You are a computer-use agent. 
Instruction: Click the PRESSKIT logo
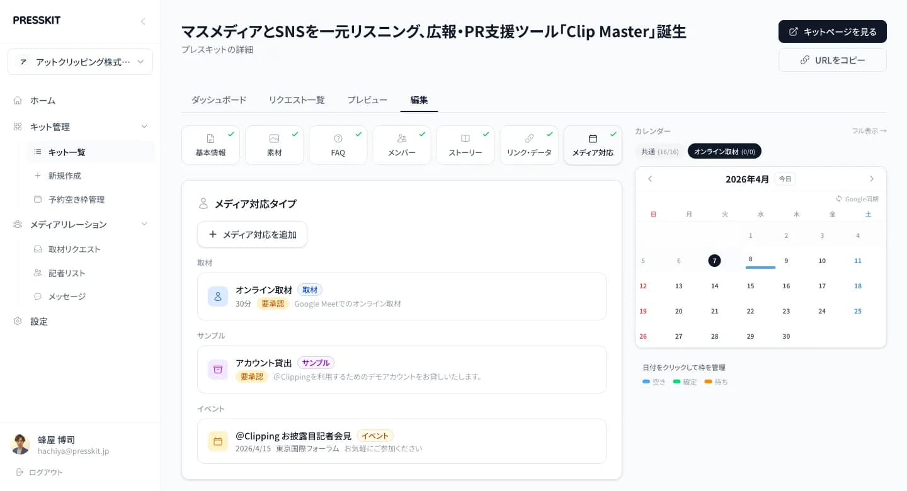37,20
